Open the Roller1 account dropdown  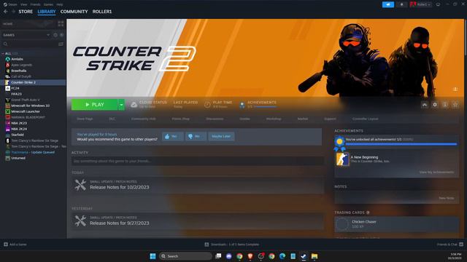(420, 4)
